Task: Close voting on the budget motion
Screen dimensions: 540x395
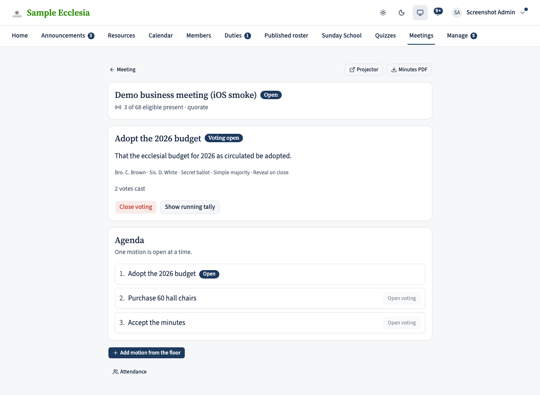Action: coord(135,207)
